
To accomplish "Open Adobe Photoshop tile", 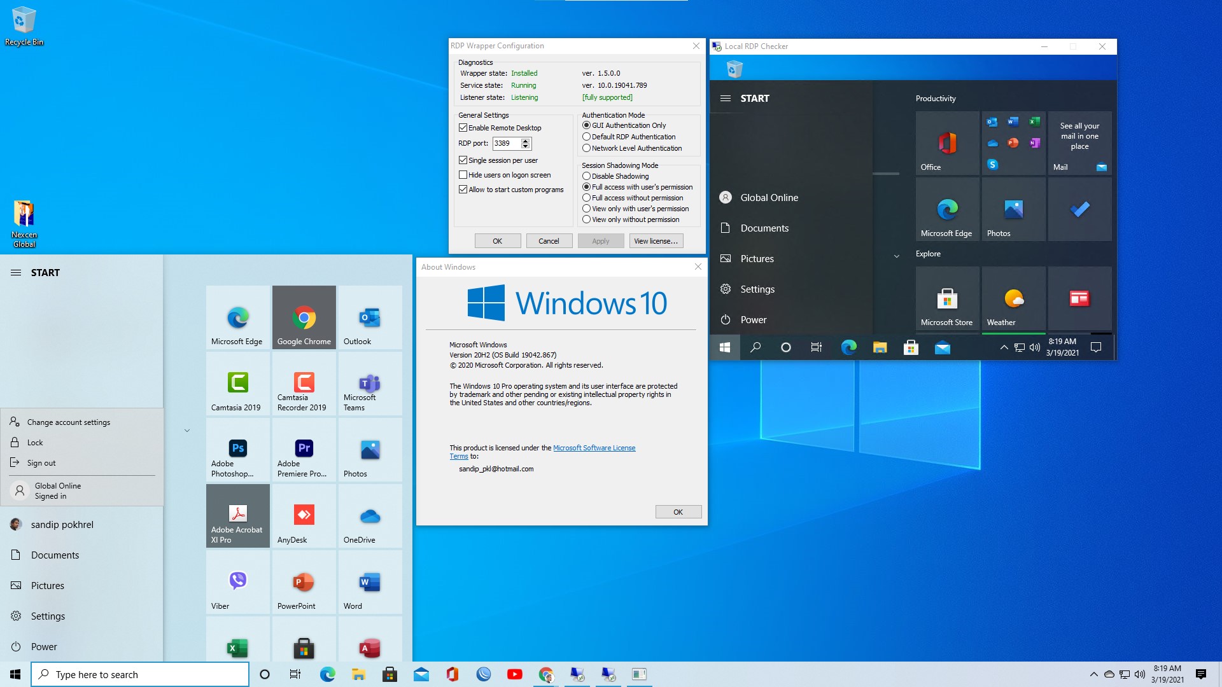I will pyautogui.click(x=238, y=450).
